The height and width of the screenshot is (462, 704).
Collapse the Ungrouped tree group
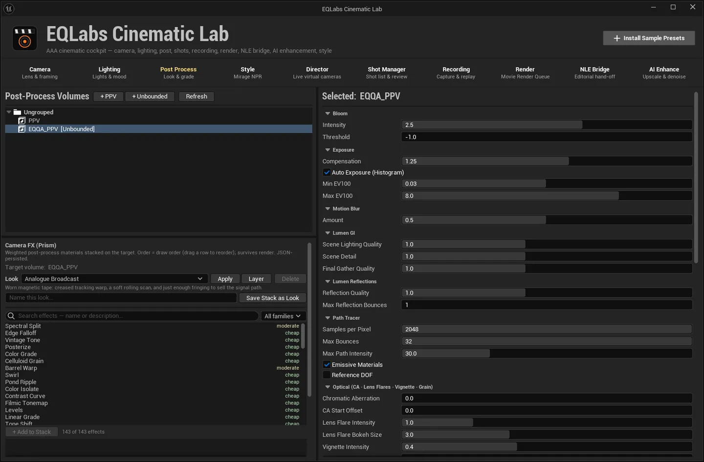point(9,112)
